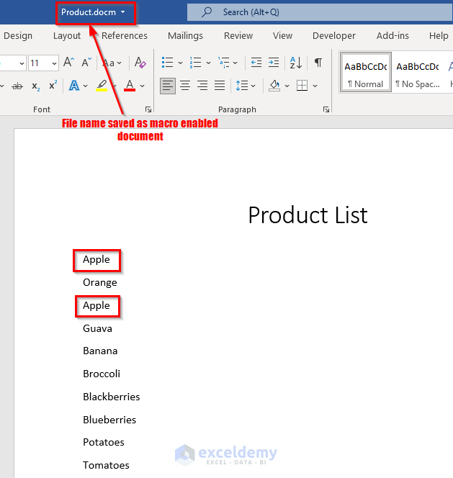Select Align Left paragraph button
The width and height of the screenshot is (453, 478).
coord(168,86)
